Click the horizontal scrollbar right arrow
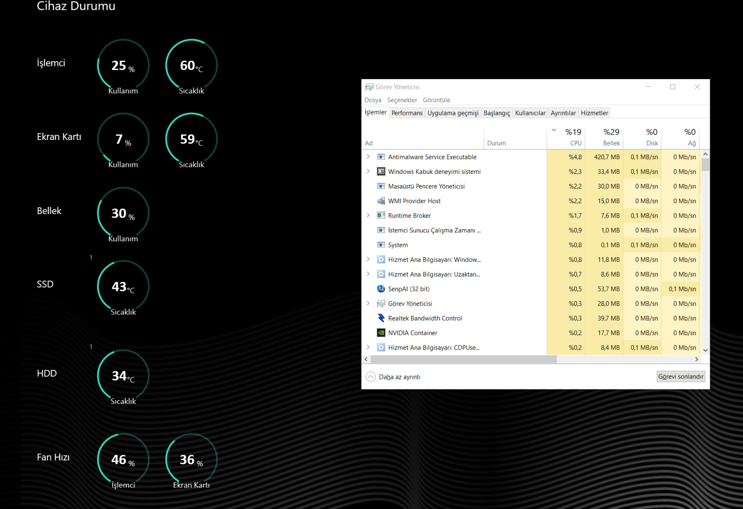 (x=696, y=359)
